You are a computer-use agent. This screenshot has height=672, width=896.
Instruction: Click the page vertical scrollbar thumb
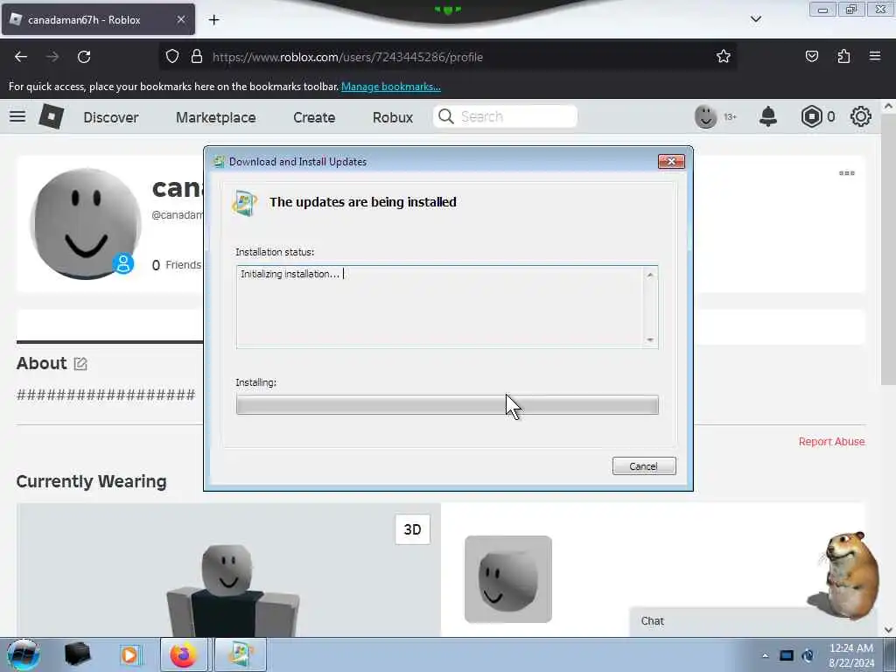click(x=888, y=248)
